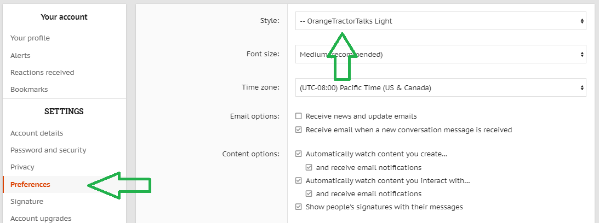The height and width of the screenshot is (223, 599).
Task: Open Privacy settings
Action: click(22, 167)
